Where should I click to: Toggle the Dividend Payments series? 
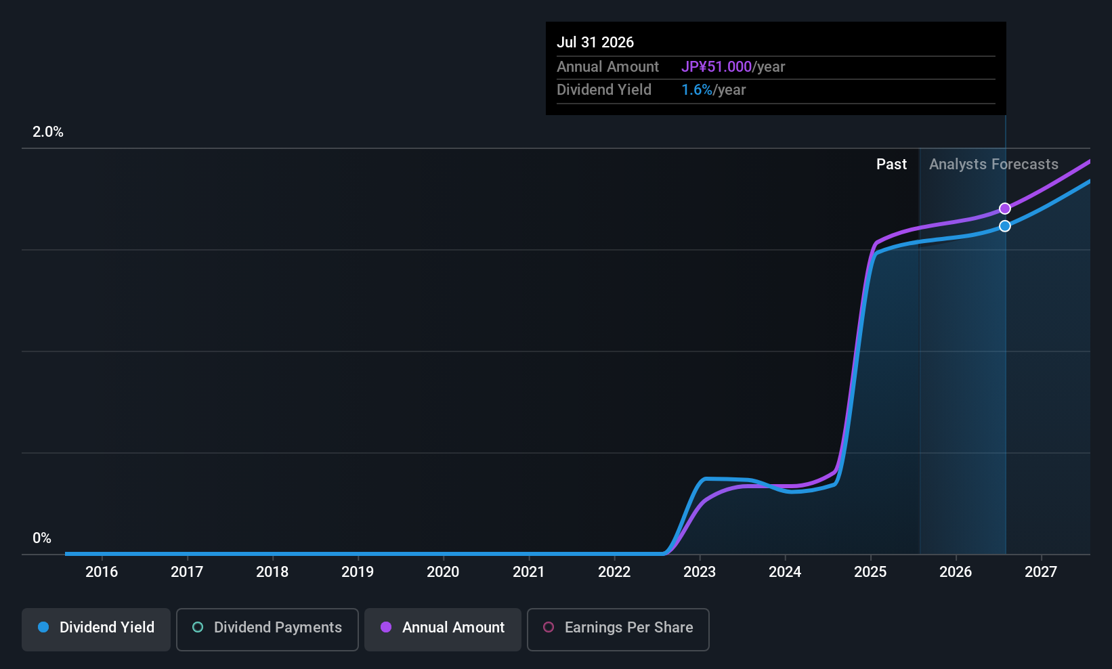268,629
